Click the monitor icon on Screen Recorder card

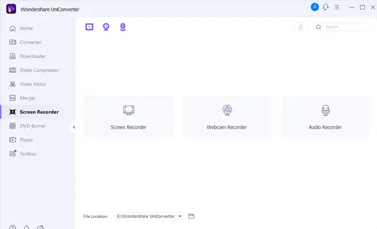[129, 110]
